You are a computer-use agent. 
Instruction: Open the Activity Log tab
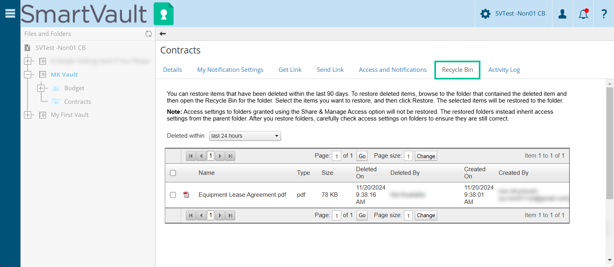504,69
